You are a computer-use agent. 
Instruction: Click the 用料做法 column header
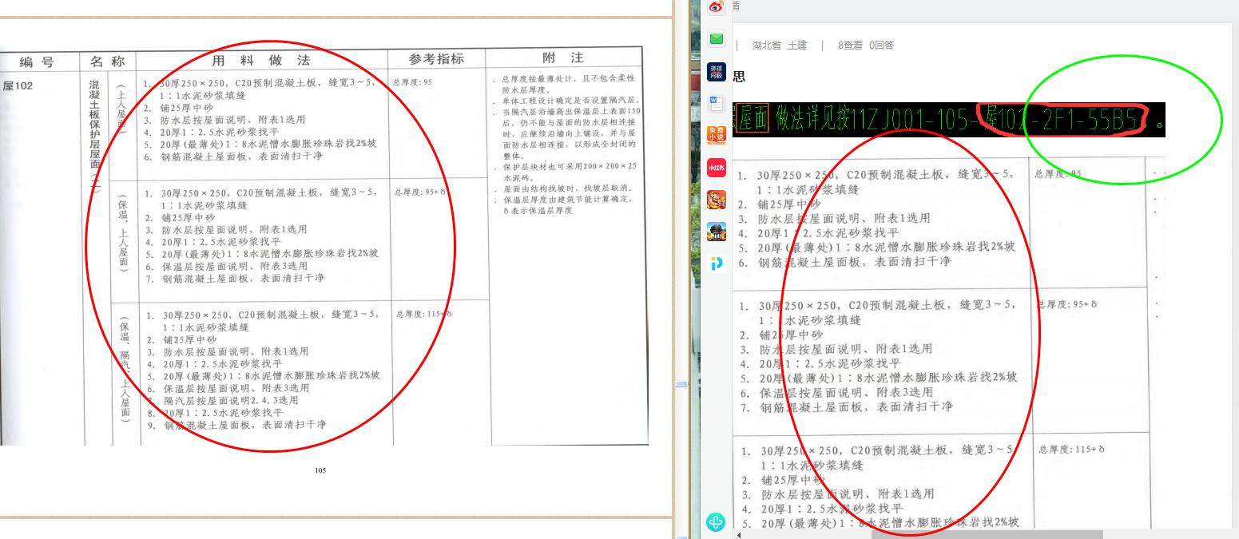click(x=260, y=60)
